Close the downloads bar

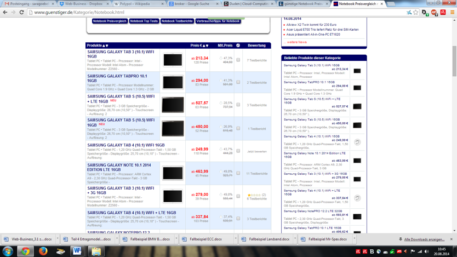452,239
